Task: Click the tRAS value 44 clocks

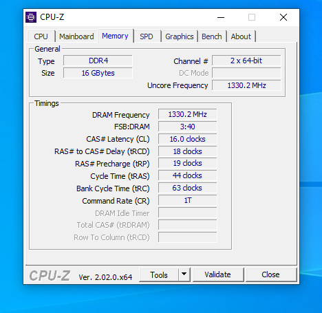Action: [x=188, y=175]
